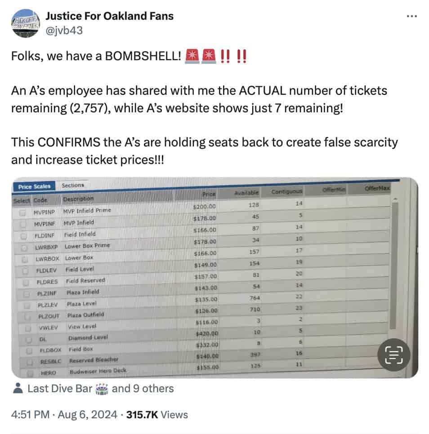Sort by the Available column header

click(x=246, y=193)
